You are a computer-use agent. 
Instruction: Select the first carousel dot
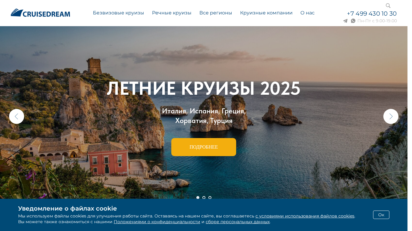pos(198,198)
